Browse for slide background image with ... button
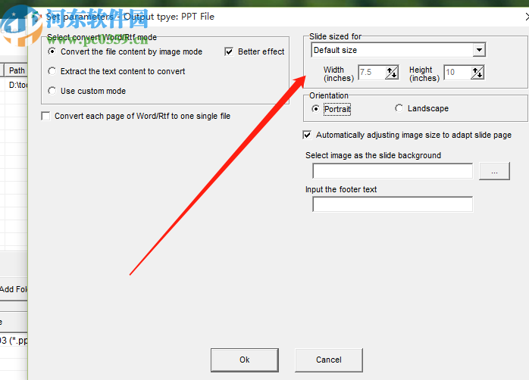529x380 pixels. pos(494,171)
